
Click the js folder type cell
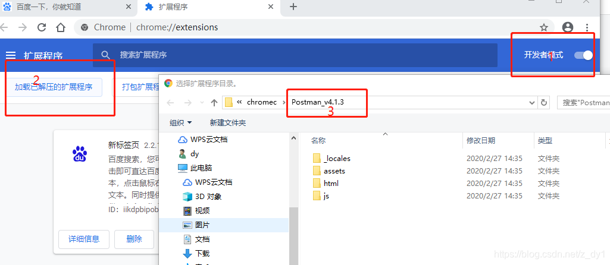pyautogui.click(x=549, y=196)
